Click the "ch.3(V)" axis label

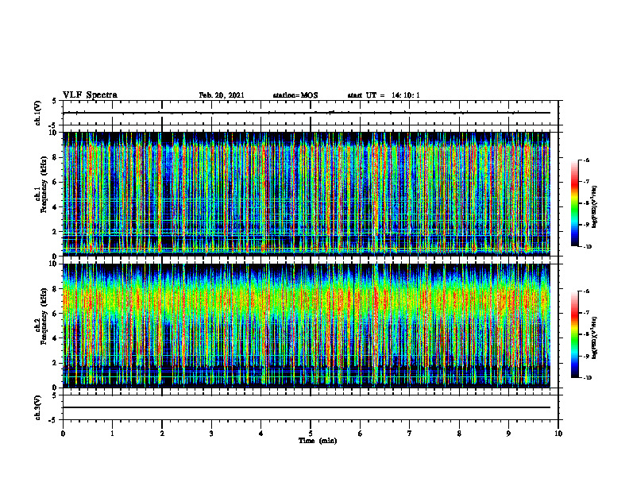[38, 407]
